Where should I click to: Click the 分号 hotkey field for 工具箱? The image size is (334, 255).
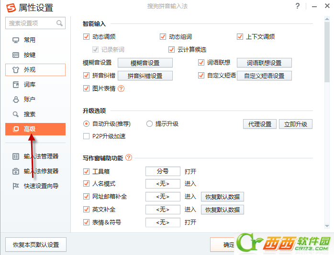click(x=163, y=171)
